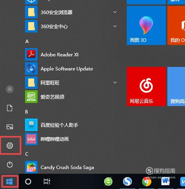Click the Windows Start button
Image resolution: width=185 pixels, height=189 pixels.
point(9,182)
